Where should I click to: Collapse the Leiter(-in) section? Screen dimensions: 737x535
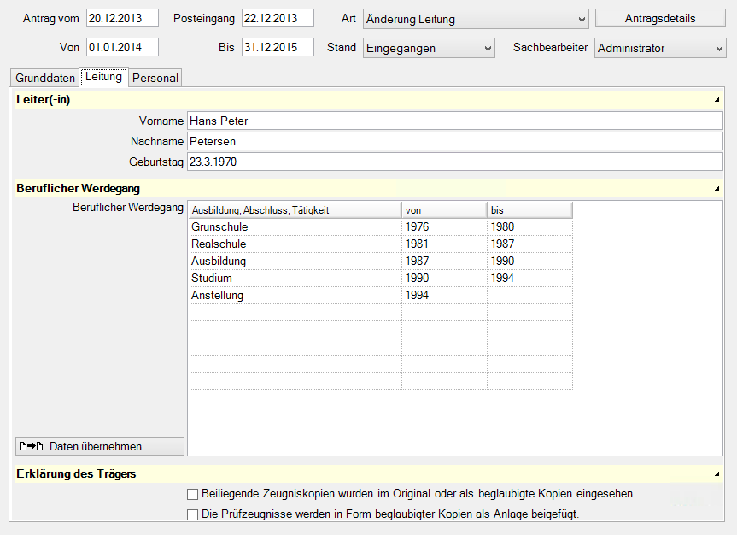717,101
